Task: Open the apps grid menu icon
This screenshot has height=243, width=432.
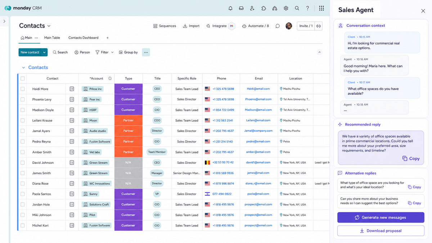Action: (321, 8)
